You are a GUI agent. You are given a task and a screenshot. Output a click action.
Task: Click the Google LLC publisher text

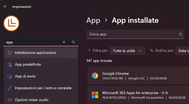(136, 78)
